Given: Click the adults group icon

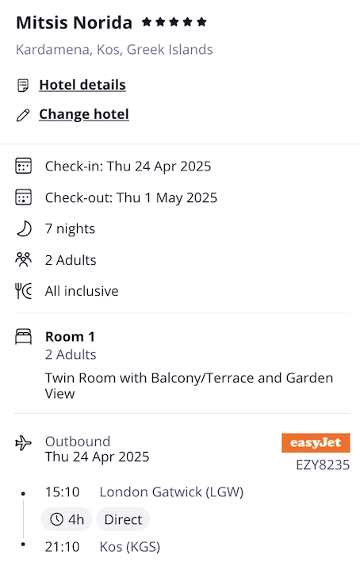Looking at the screenshot, I should click(x=23, y=260).
